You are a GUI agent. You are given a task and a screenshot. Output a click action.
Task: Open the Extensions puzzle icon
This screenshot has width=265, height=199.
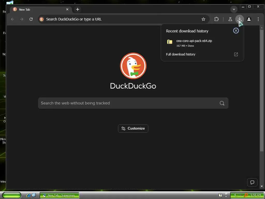point(216,19)
